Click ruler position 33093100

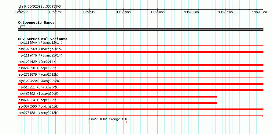point(192,12)
